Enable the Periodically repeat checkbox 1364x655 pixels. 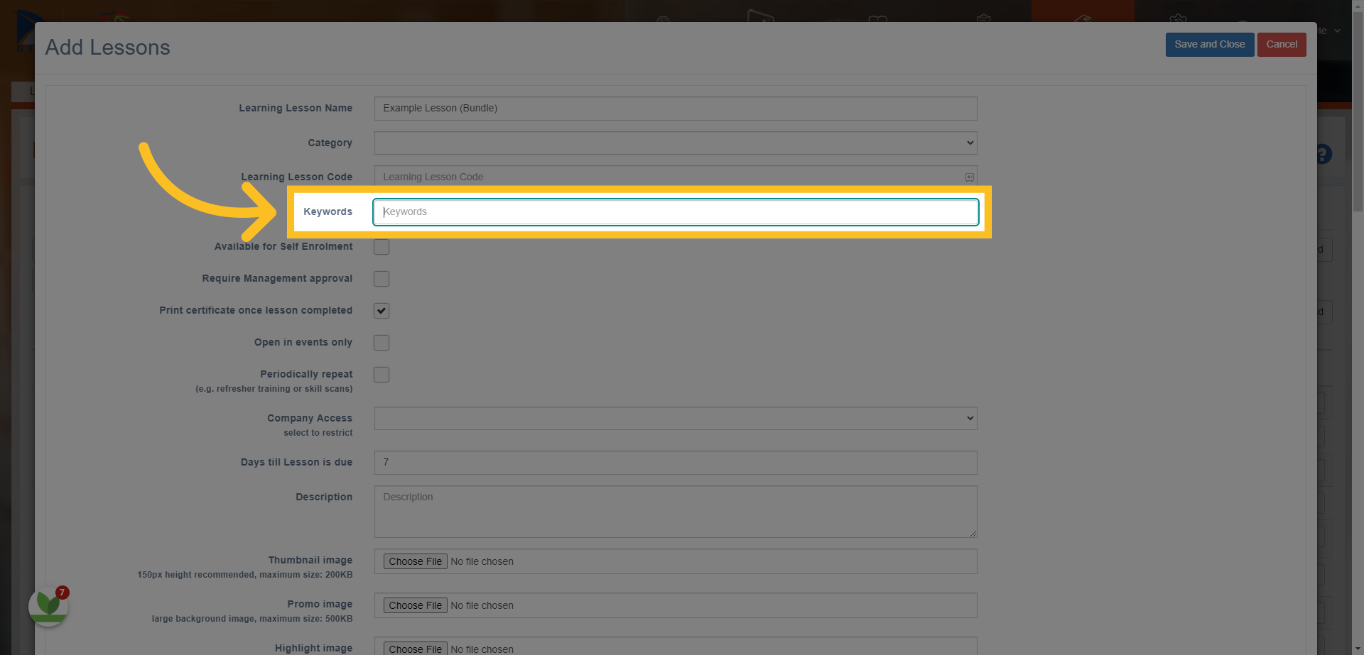tap(381, 375)
